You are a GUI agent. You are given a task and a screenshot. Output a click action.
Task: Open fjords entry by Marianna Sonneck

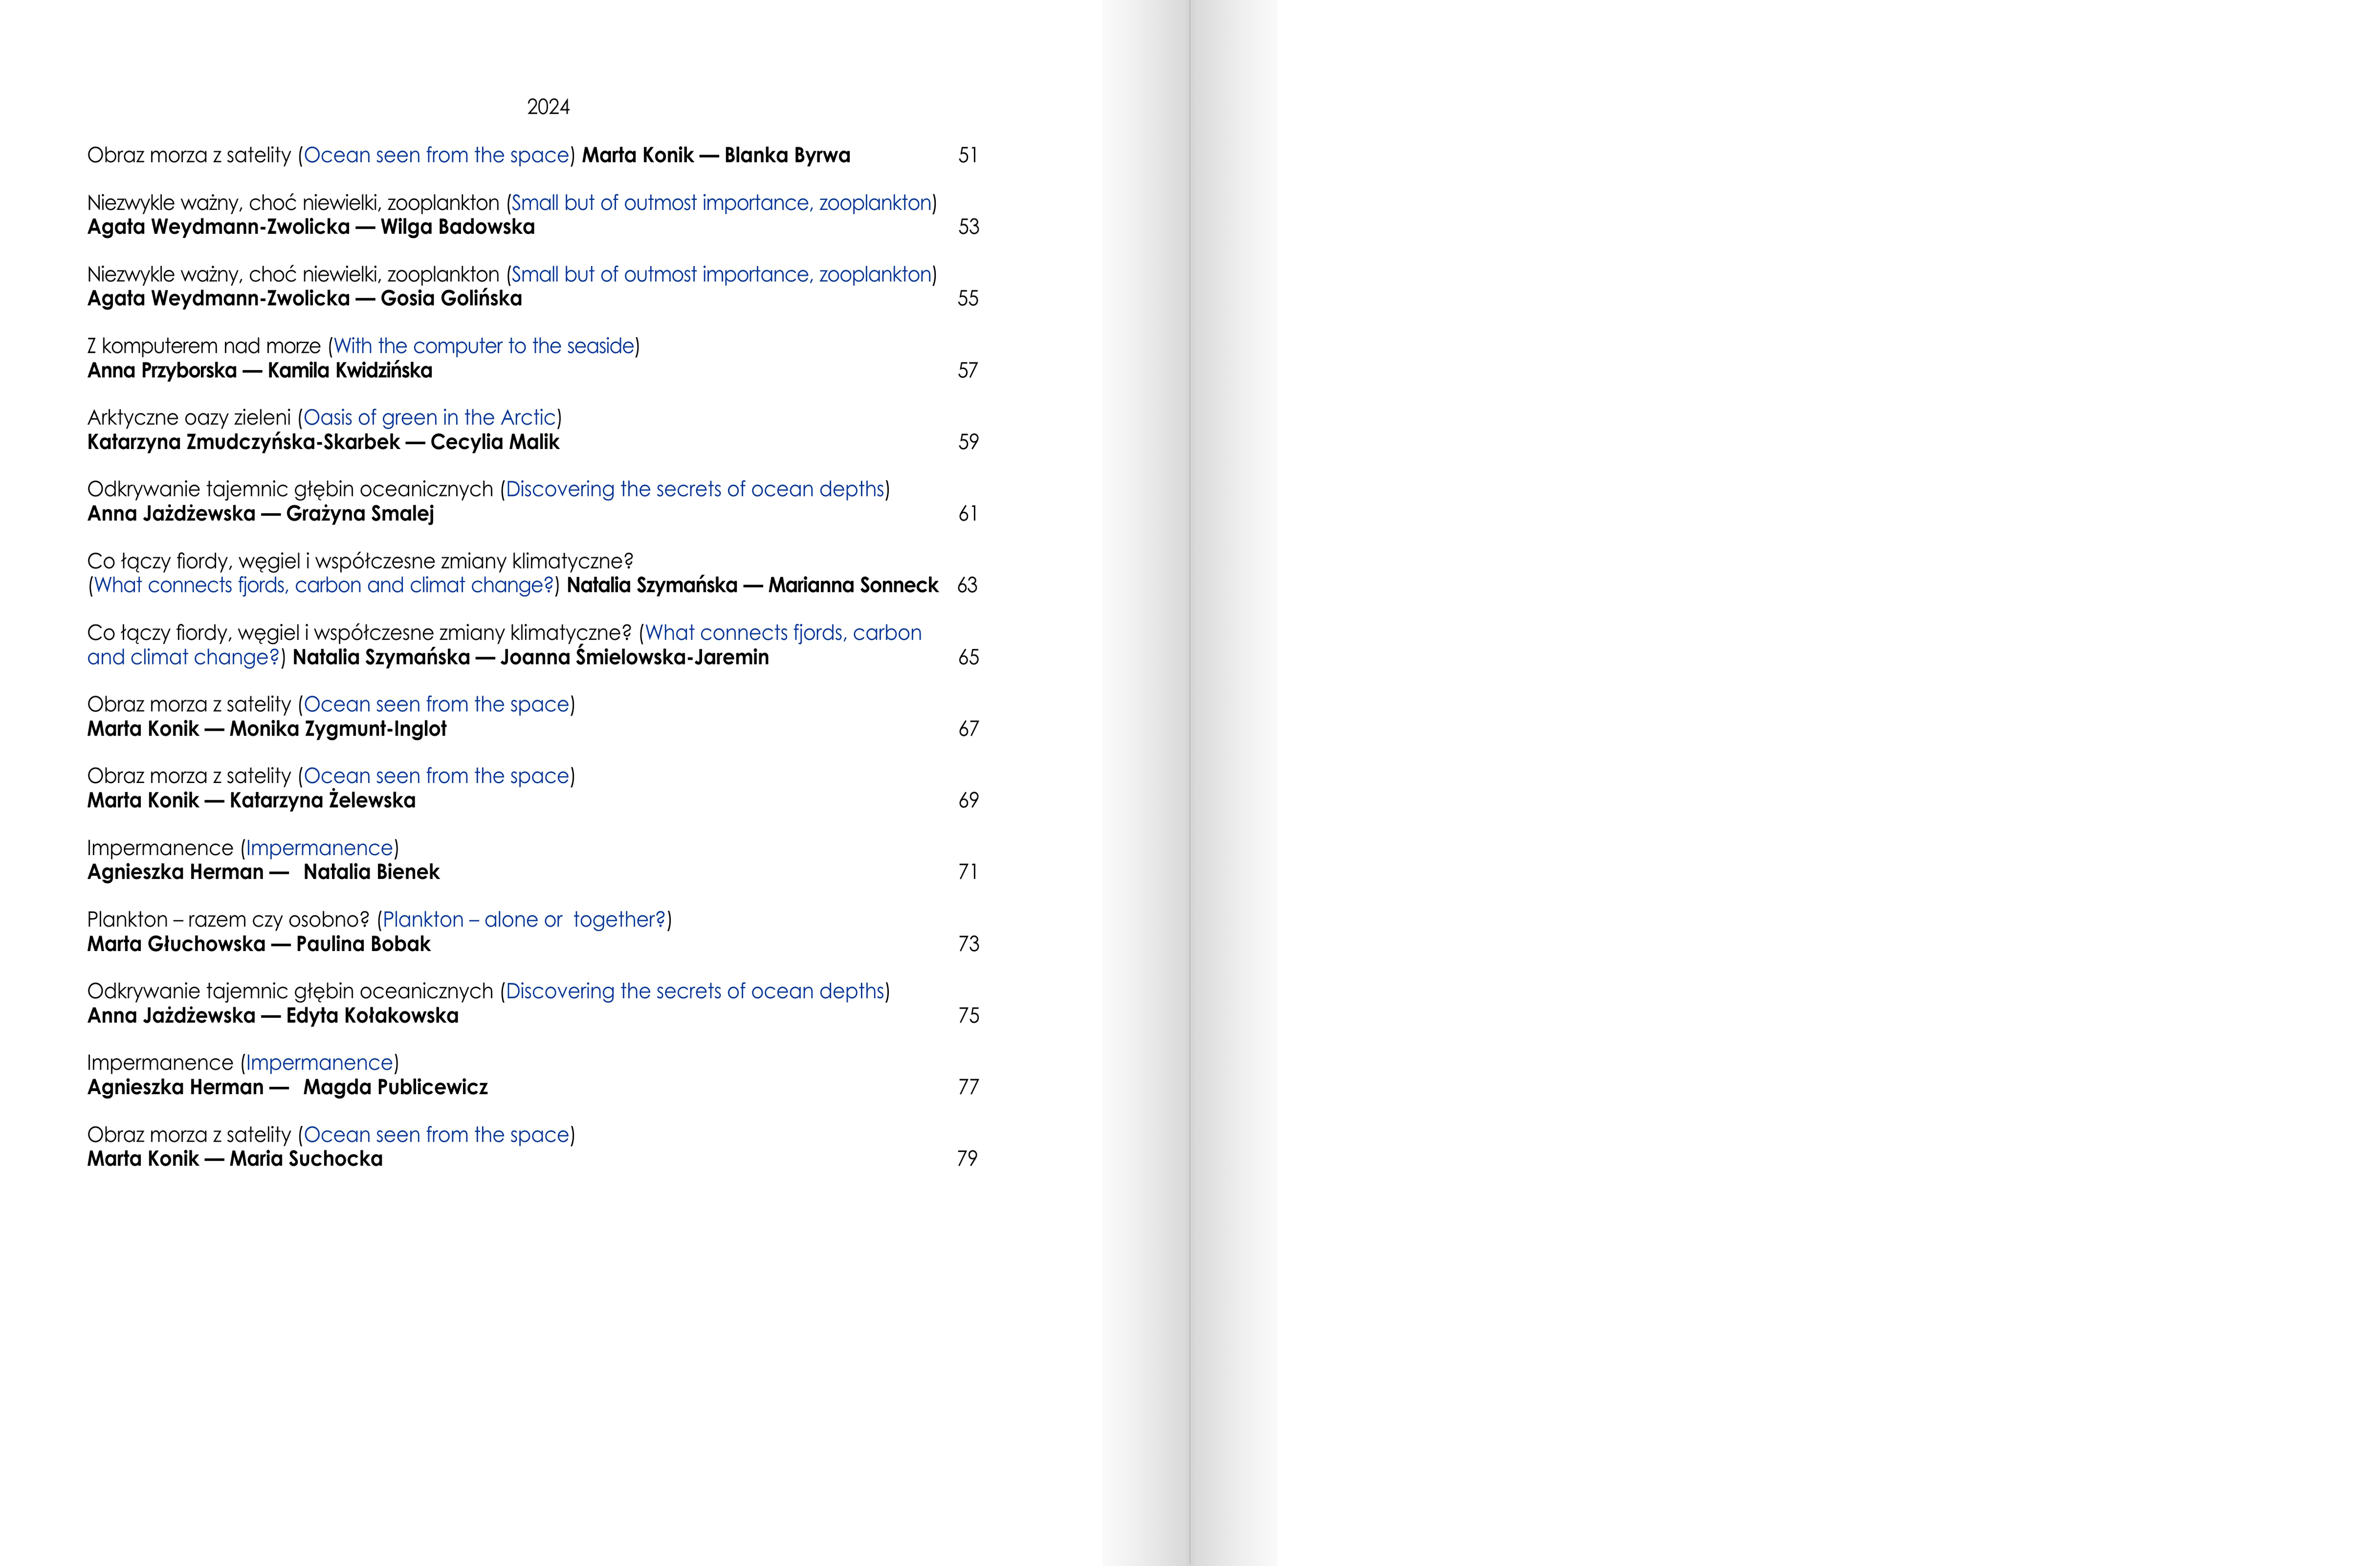[323, 585]
